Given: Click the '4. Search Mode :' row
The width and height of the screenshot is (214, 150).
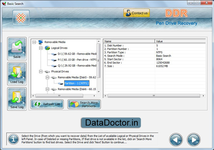Looking at the screenshot, I should pos(154,56).
